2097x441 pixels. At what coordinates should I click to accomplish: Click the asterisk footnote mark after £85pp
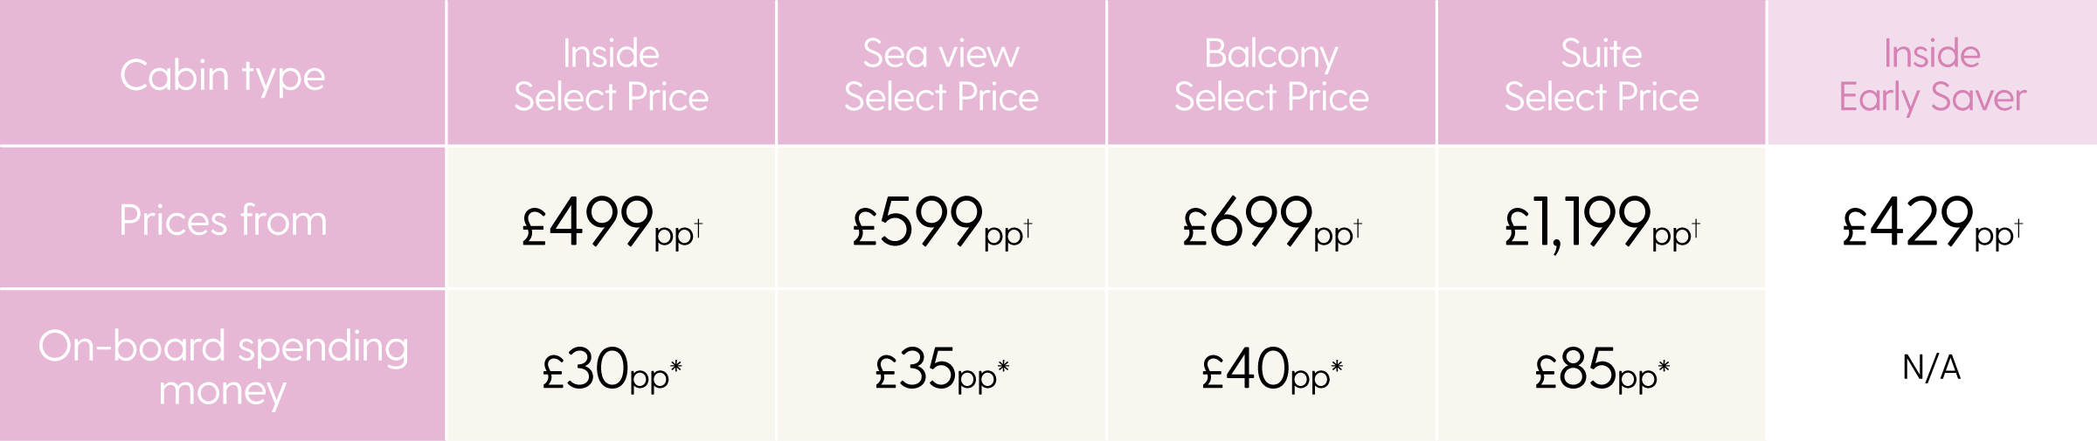tap(1664, 366)
